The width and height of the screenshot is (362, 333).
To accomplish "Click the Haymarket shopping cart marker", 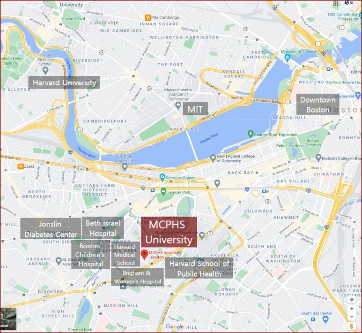I will click(x=358, y=95).
